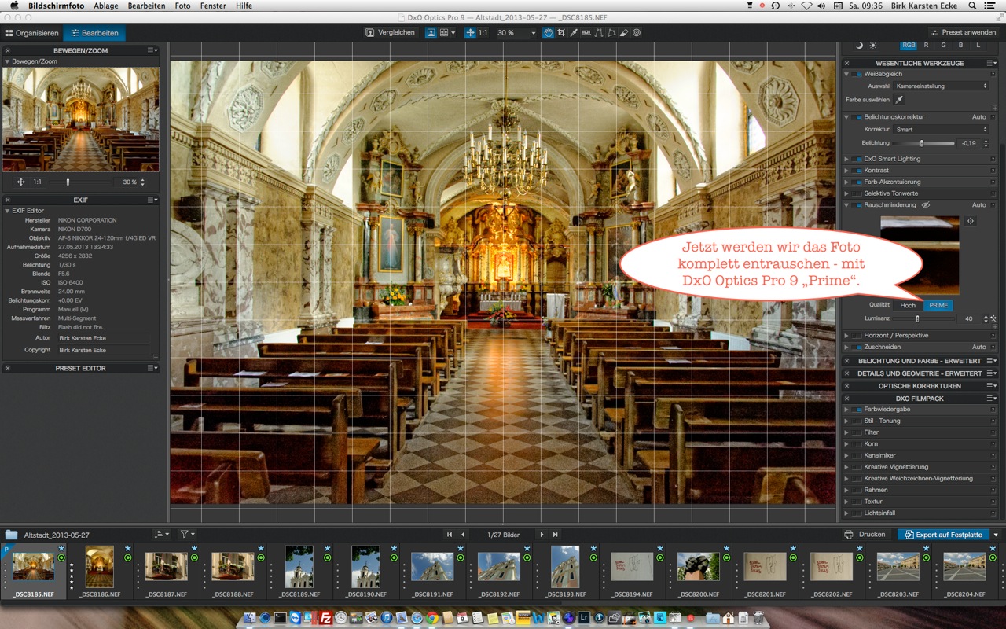This screenshot has width=1006, height=629.
Task: Click the Drucken printer icon
Action: point(849,535)
